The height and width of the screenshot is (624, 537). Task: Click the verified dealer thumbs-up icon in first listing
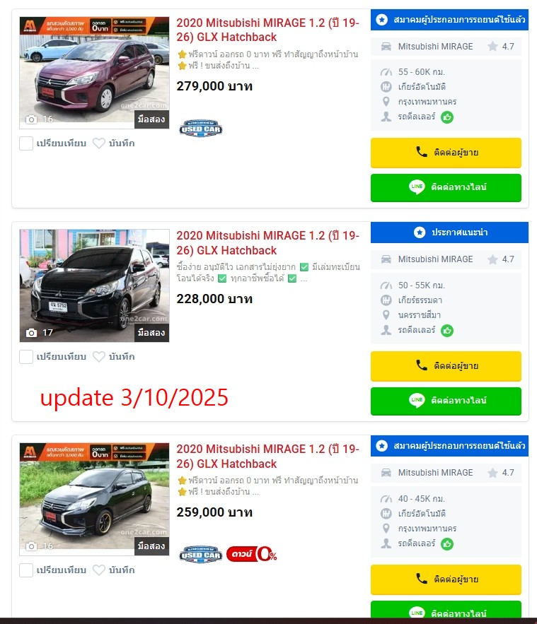tap(447, 117)
